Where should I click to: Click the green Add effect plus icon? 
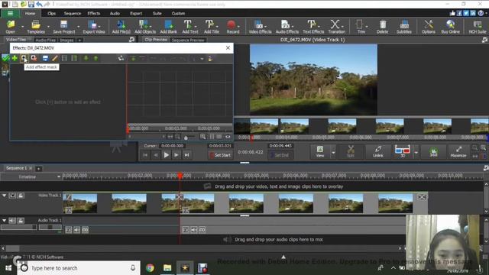[x=15, y=58]
